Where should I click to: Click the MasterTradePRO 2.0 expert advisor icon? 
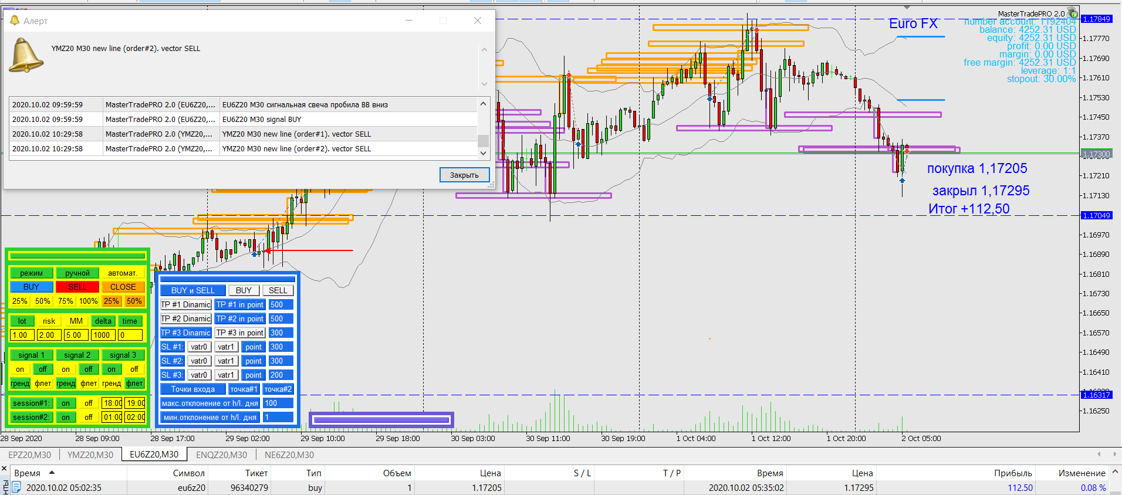[x=1072, y=13]
